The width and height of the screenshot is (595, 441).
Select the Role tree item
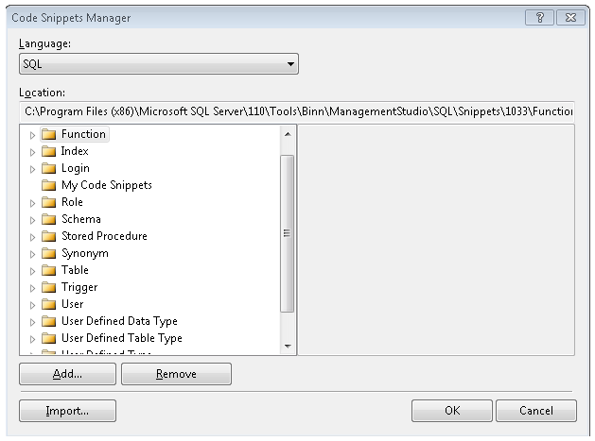pos(72,202)
